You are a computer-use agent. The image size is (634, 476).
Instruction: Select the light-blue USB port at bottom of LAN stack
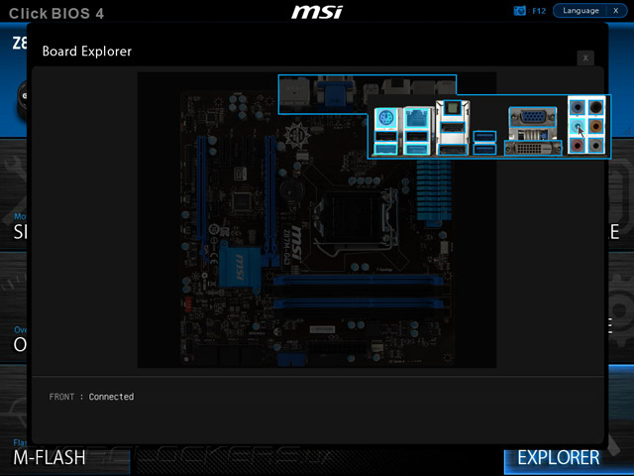[x=416, y=149]
